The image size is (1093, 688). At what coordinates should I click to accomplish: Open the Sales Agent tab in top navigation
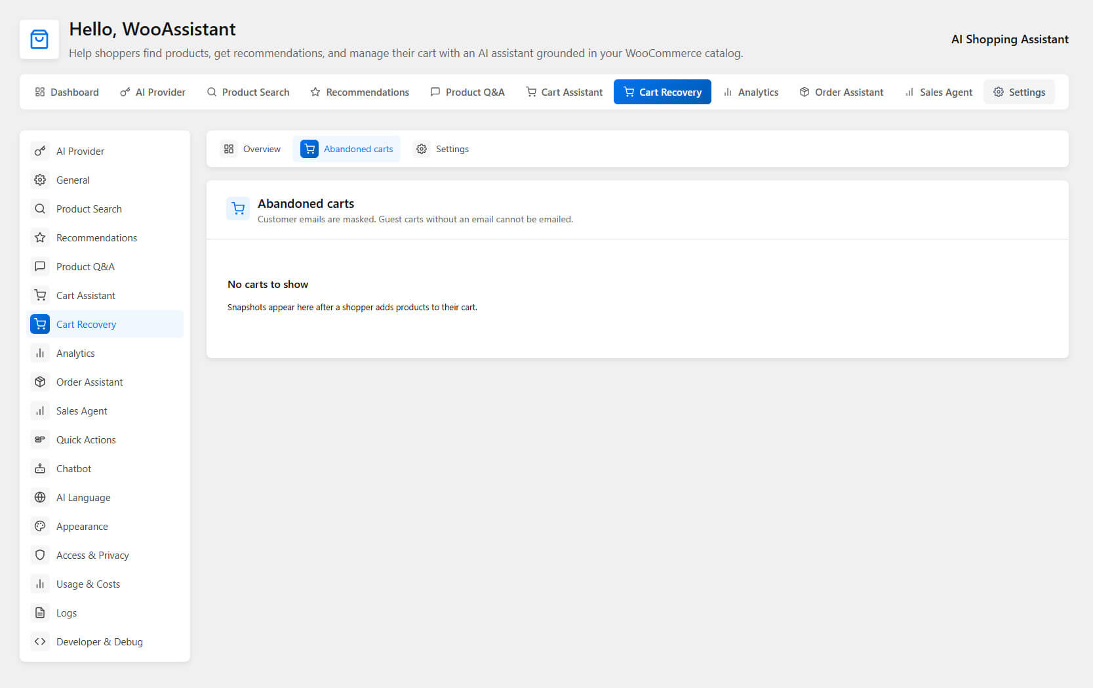[938, 92]
